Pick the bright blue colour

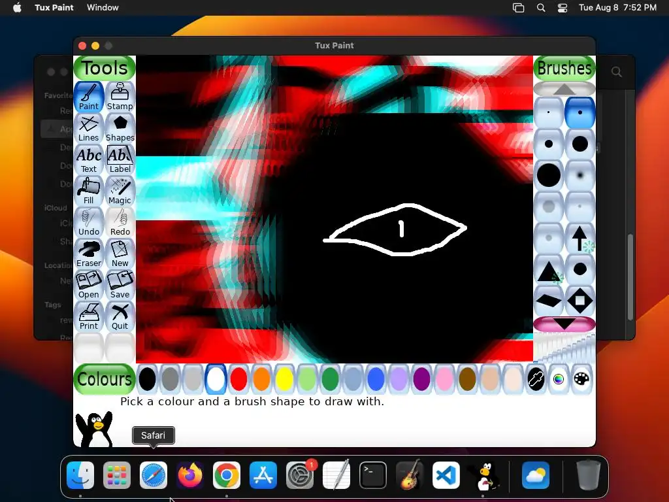[x=376, y=379]
